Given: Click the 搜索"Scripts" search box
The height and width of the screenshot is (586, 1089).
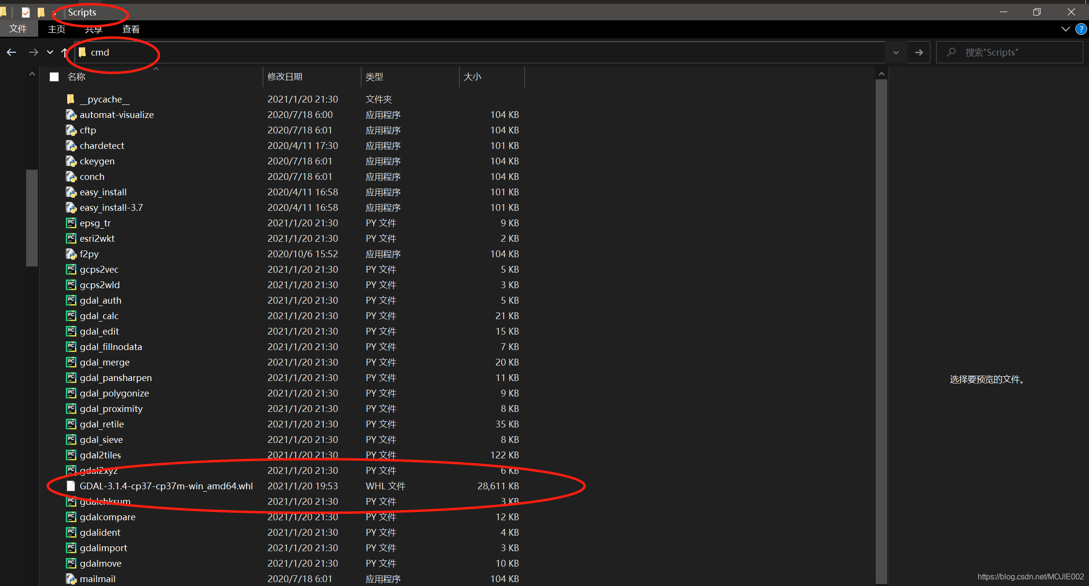Looking at the screenshot, I should point(1010,52).
